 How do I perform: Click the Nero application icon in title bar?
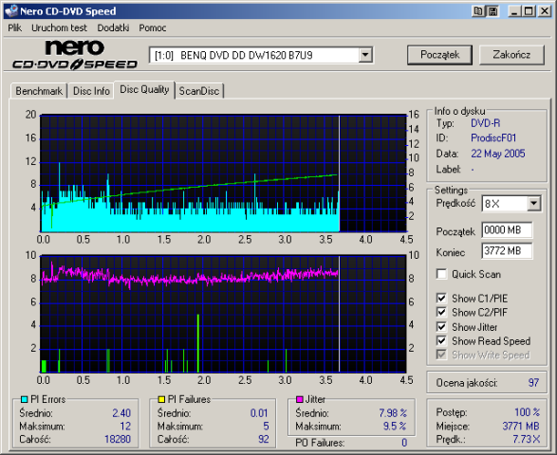click(11, 11)
